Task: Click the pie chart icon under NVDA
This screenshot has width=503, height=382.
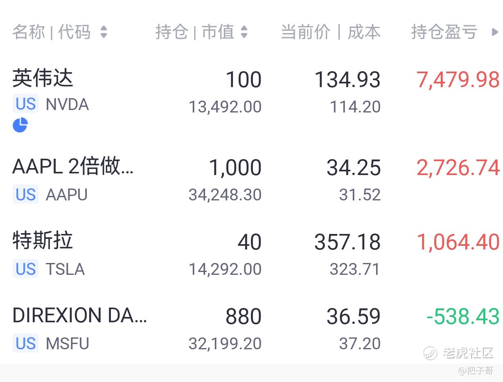Action: tap(20, 125)
